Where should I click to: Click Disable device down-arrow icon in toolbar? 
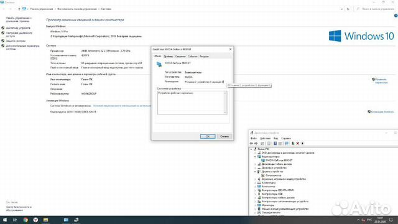click(x=303, y=144)
